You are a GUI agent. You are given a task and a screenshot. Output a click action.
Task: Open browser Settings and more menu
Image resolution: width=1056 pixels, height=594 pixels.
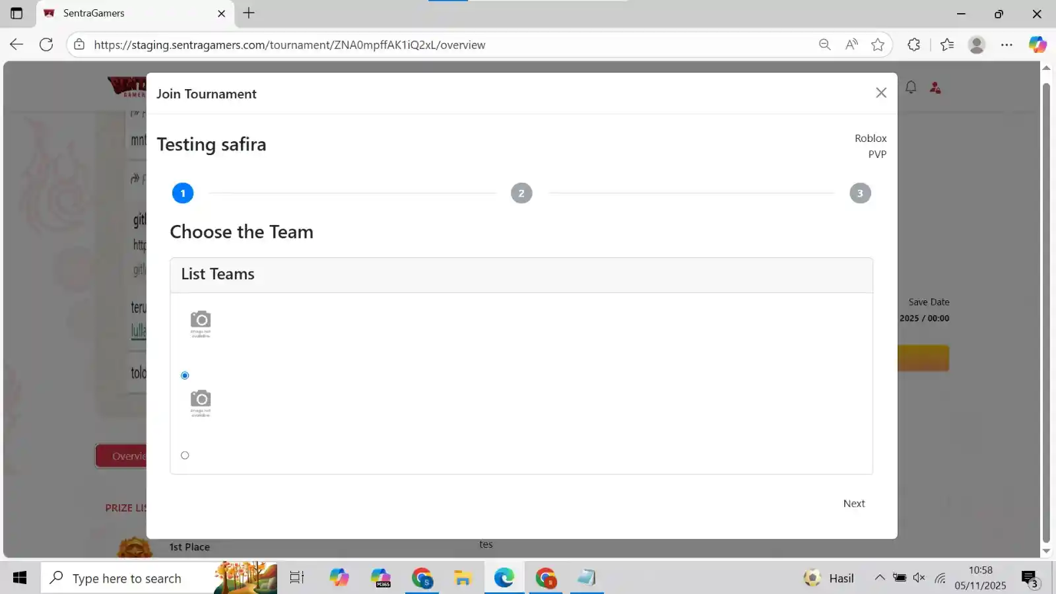(1006, 45)
